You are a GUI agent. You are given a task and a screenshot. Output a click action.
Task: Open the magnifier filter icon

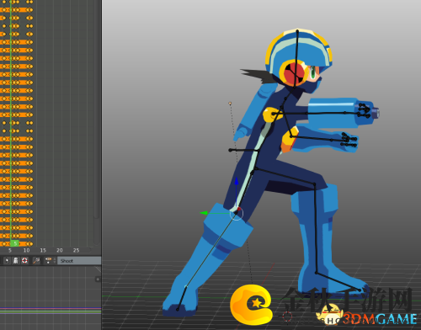point(36,261)
